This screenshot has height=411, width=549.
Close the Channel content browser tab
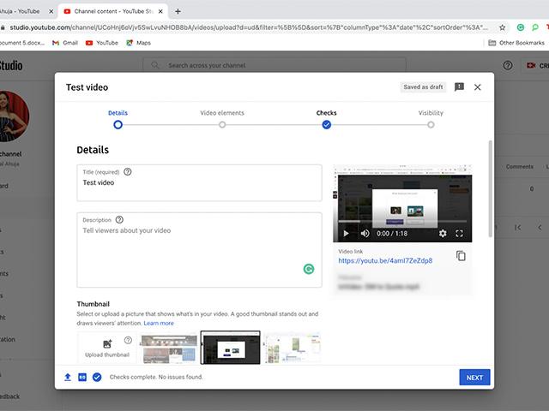[x=160, y=11]
